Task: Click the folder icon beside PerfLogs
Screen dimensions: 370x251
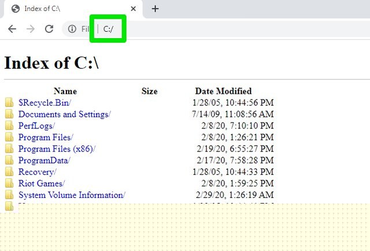Action: (9, 125)
